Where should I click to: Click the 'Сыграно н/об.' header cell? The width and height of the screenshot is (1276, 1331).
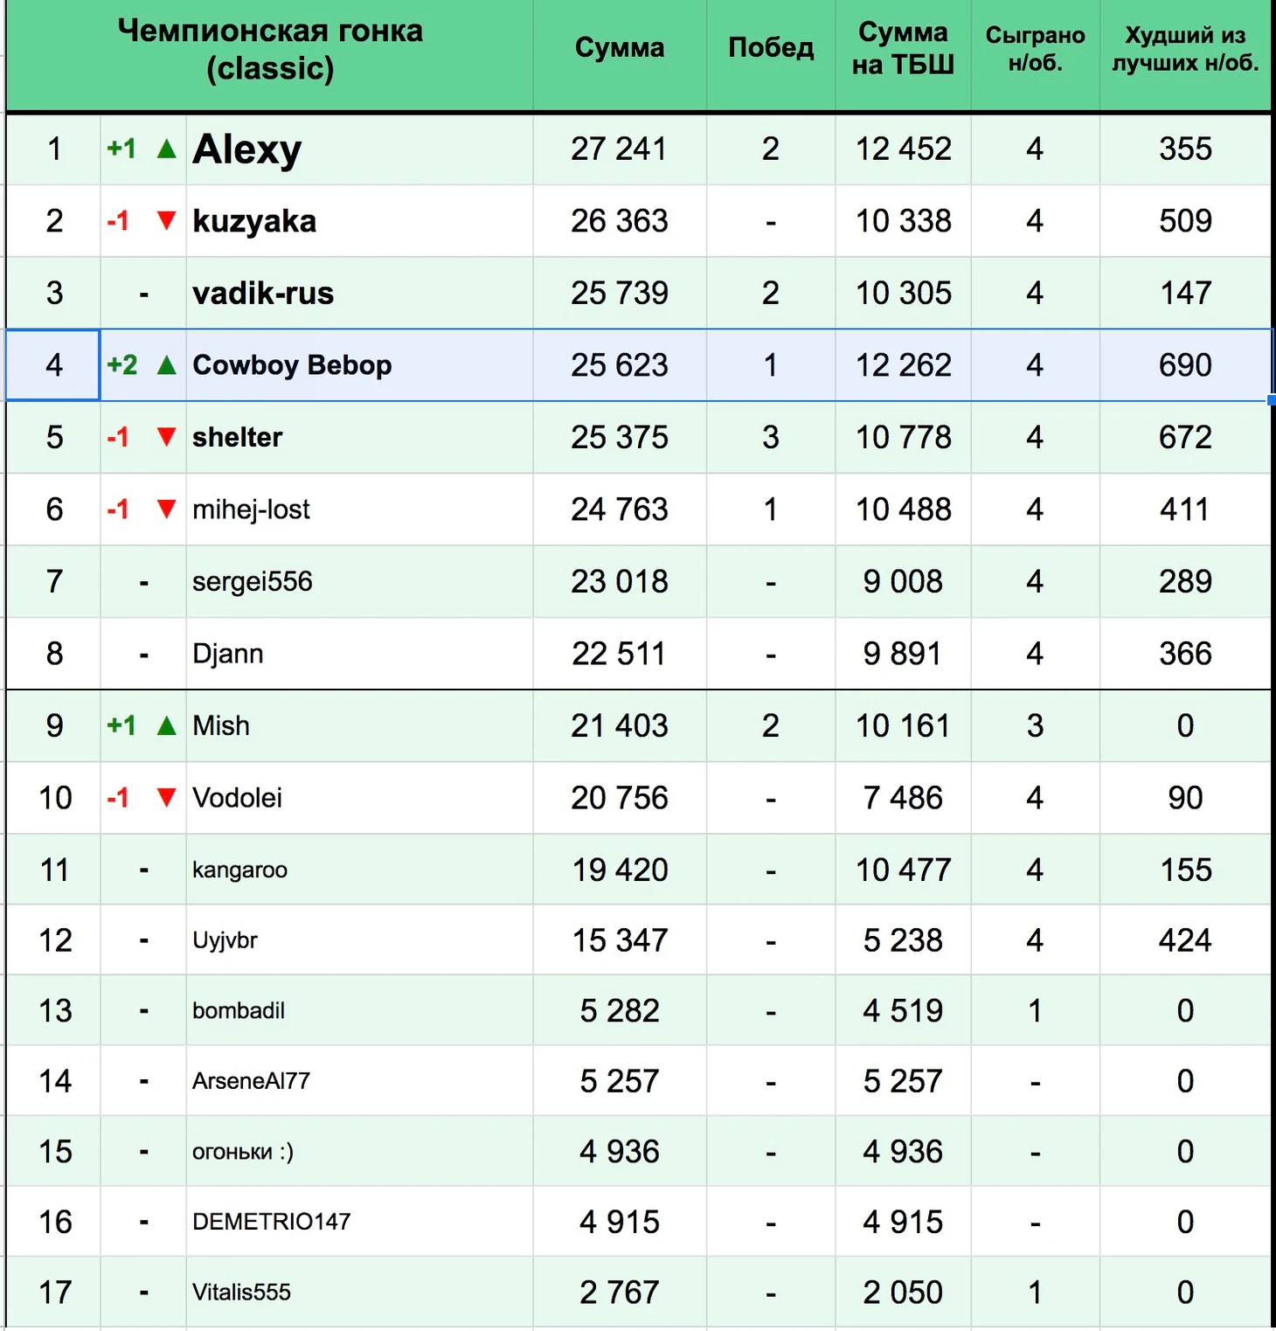click(x=1035, y=48)
